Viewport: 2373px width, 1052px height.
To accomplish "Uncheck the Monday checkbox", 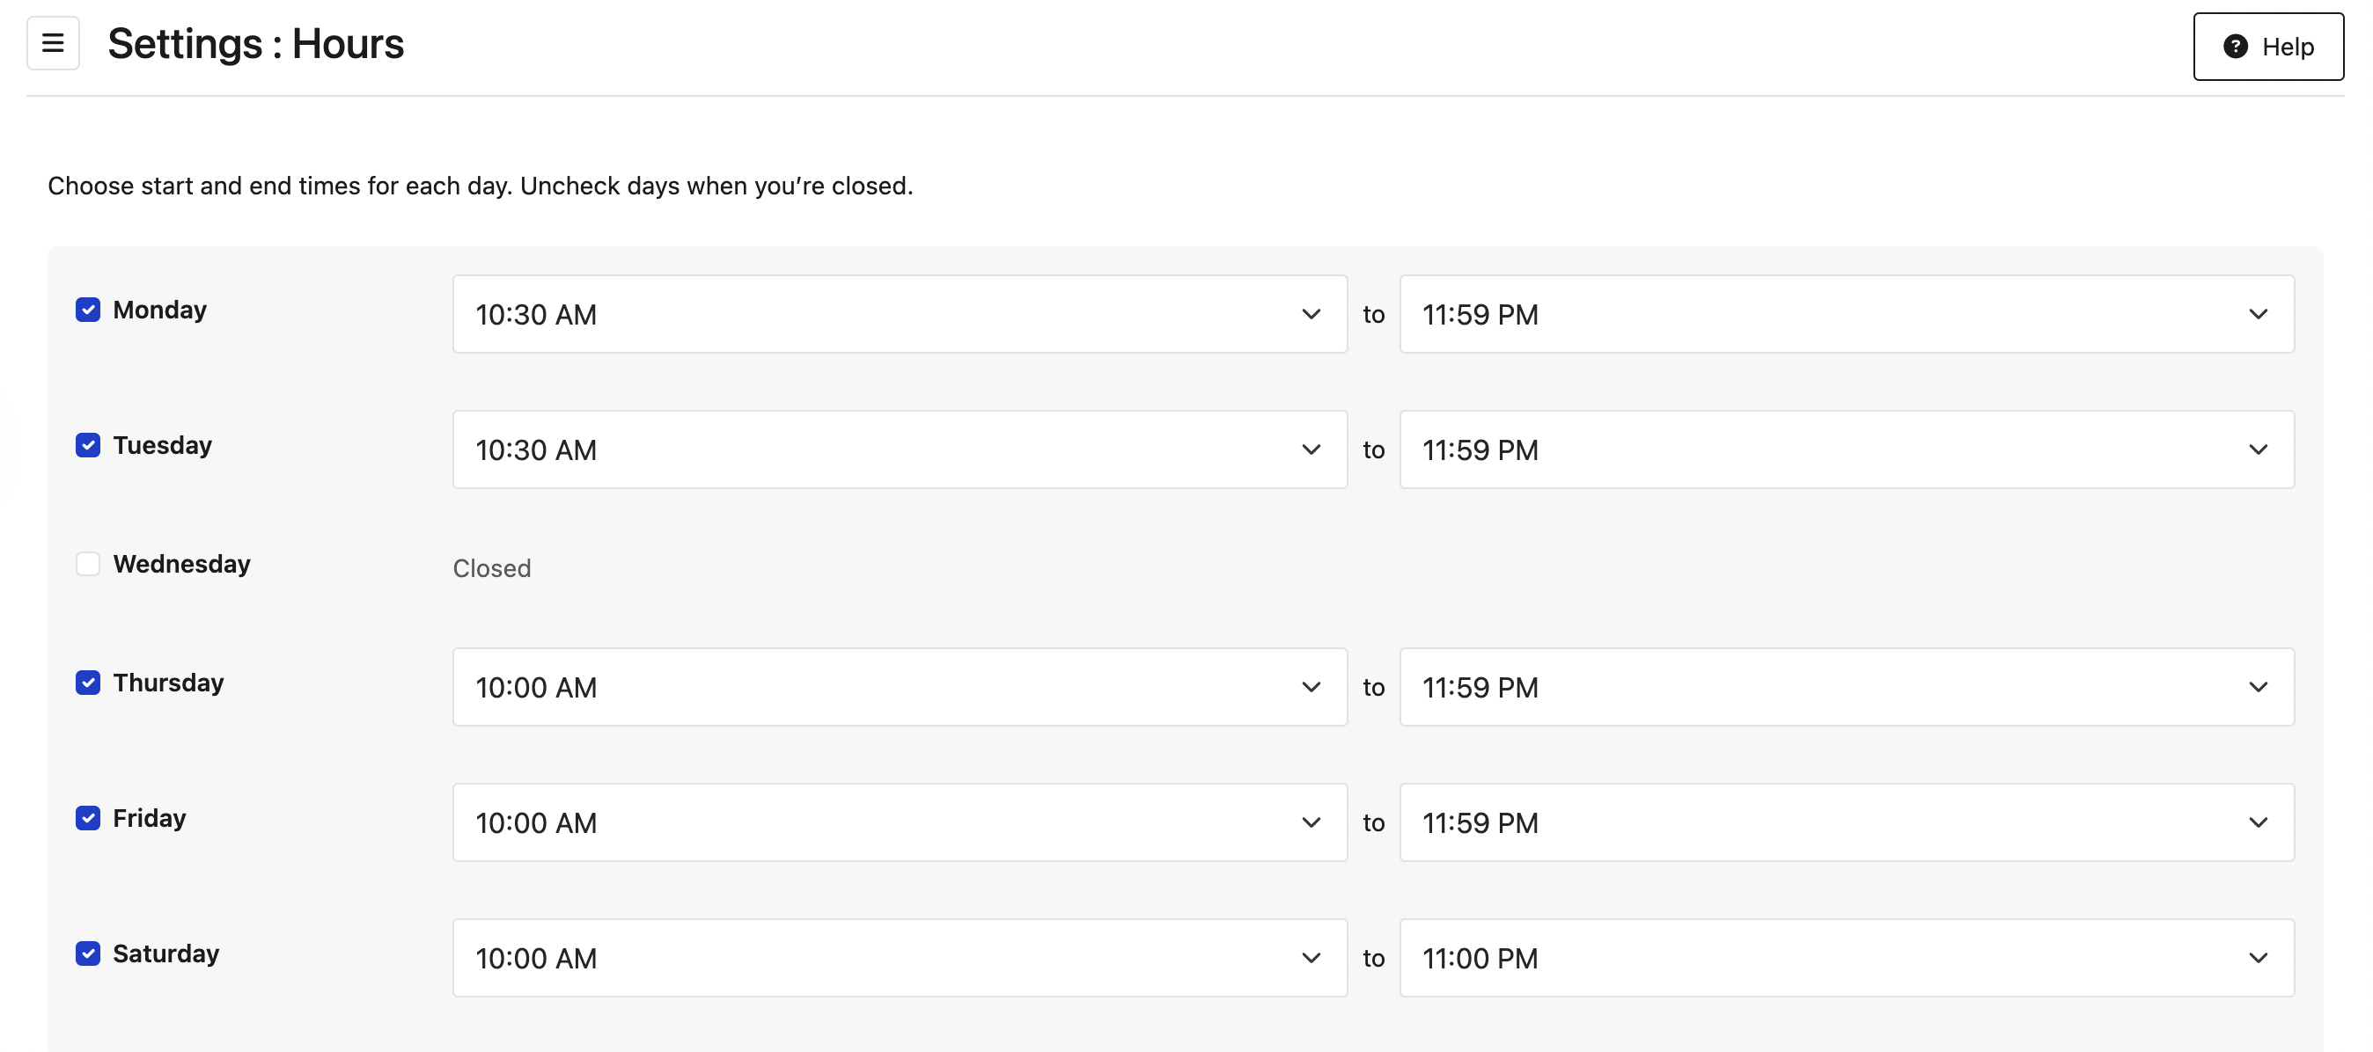I will click(x=87, y=310).
